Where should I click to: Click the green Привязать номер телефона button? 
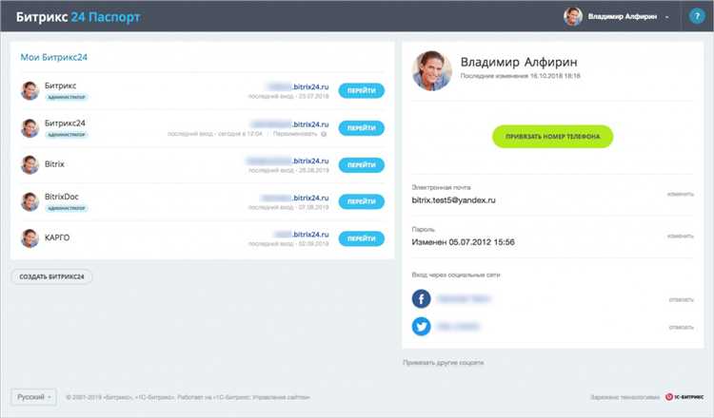point(552,136)
